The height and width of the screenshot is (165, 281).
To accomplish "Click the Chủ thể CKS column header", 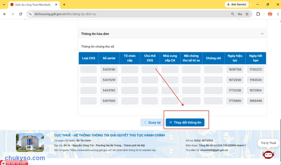I will pos(150,58).
